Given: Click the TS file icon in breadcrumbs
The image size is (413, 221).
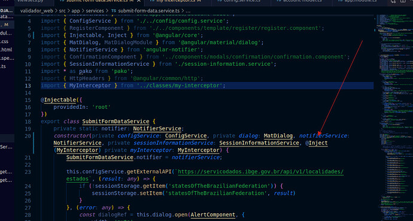Looking at the screenshot, I should tap(114, 11).
